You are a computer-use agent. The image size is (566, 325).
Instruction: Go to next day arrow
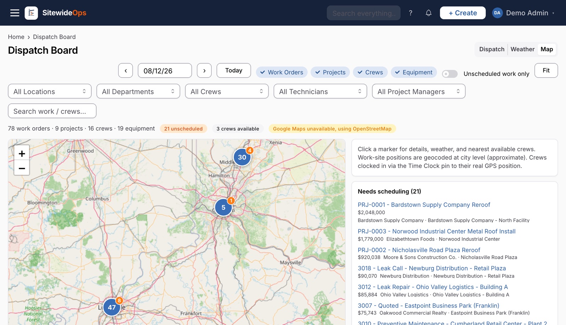(204, 70)
